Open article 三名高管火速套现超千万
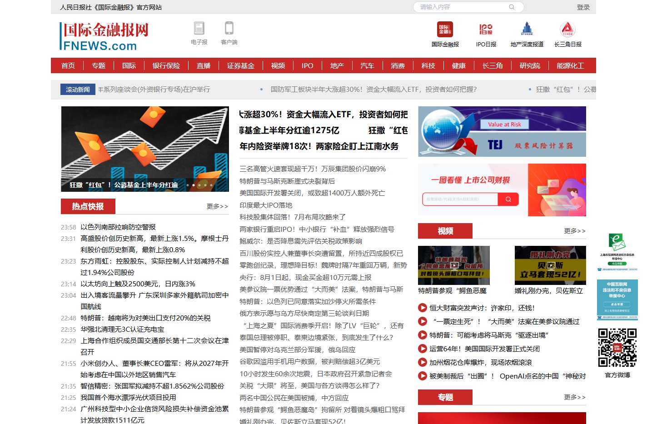The height and width of the screenshot is (424, 647). [313, 169]
